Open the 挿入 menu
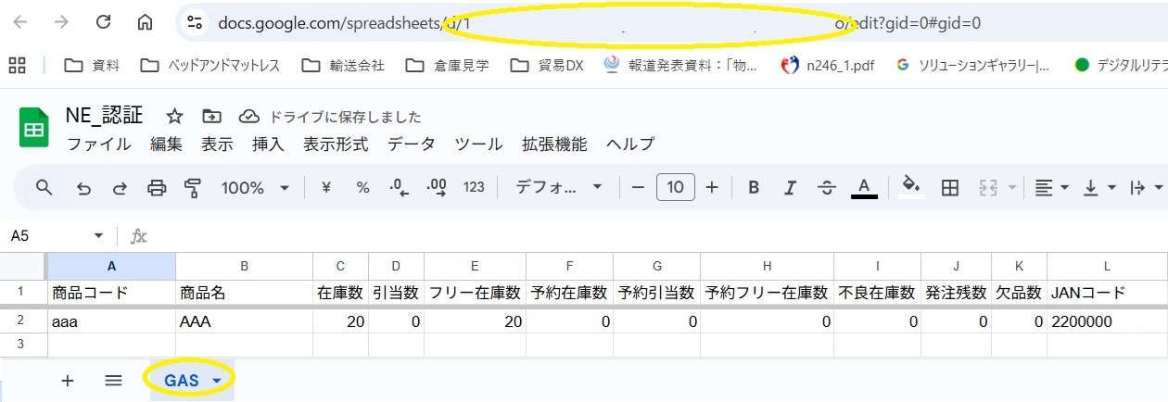 click(x=268, y=144)
